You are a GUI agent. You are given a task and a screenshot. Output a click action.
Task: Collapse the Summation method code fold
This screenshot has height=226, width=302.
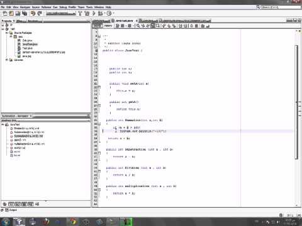(x=99, y=124)
